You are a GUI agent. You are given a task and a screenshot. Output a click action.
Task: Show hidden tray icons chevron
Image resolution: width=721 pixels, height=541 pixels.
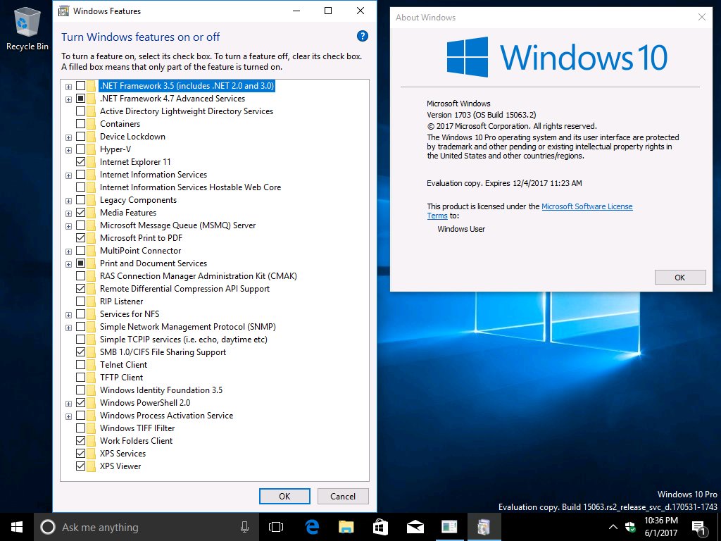click(x=613, y=527)
